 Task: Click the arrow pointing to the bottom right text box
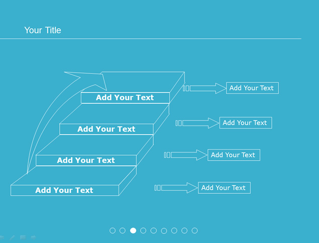(179, 188)
